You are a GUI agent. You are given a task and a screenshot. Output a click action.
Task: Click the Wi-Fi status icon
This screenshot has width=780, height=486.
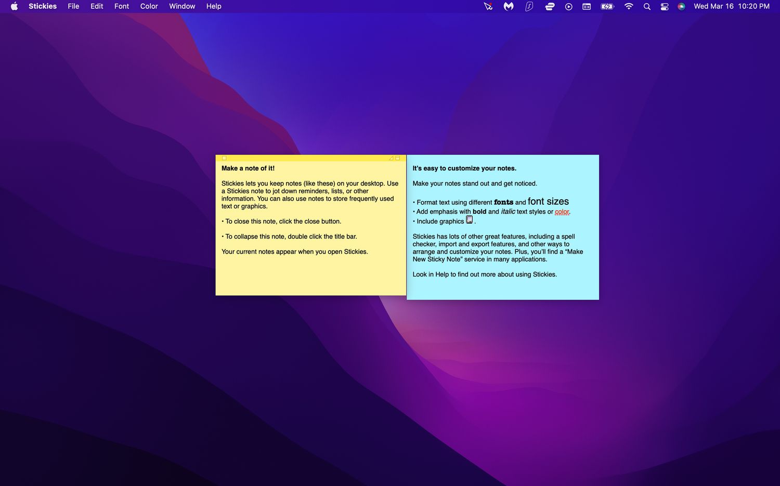click(x=629, y=6)
